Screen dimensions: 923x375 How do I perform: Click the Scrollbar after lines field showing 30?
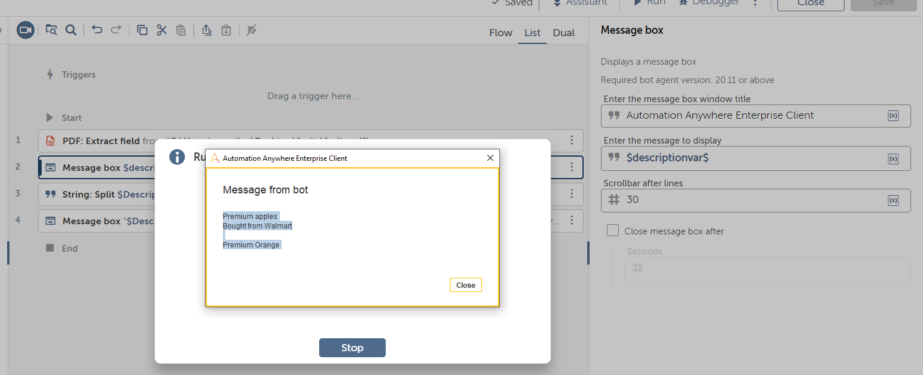coord(755,201)
